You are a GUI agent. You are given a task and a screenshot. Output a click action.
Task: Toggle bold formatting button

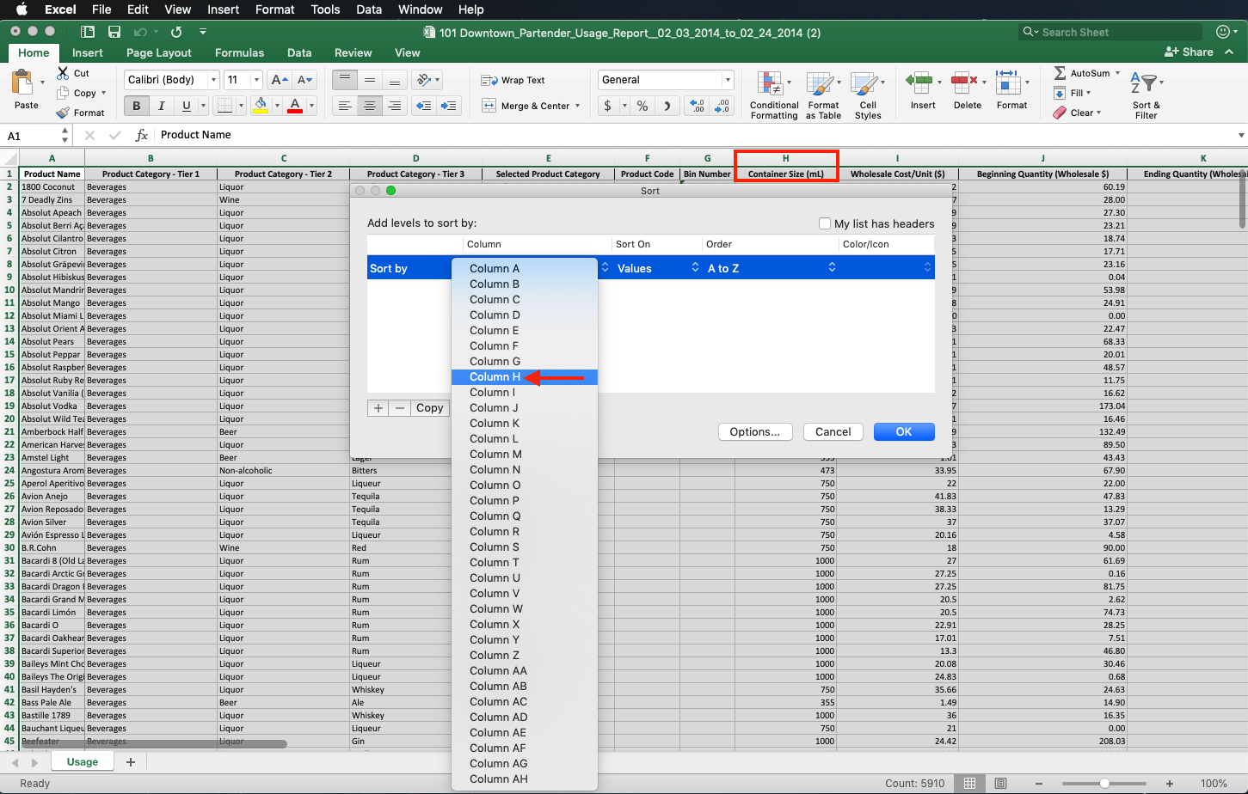click(x=136, y=106)
